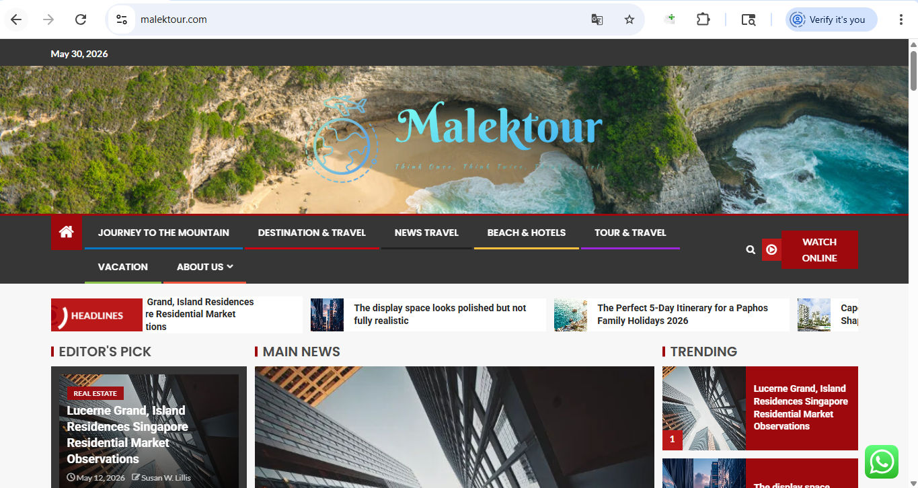
Task: Click the display space headline thumbnail in ticker
Action: (x=327, y=315)
